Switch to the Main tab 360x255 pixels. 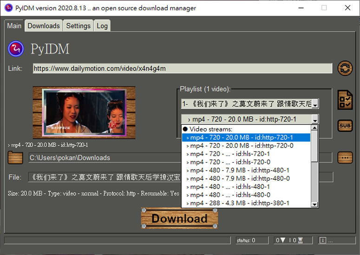[14, 26]
